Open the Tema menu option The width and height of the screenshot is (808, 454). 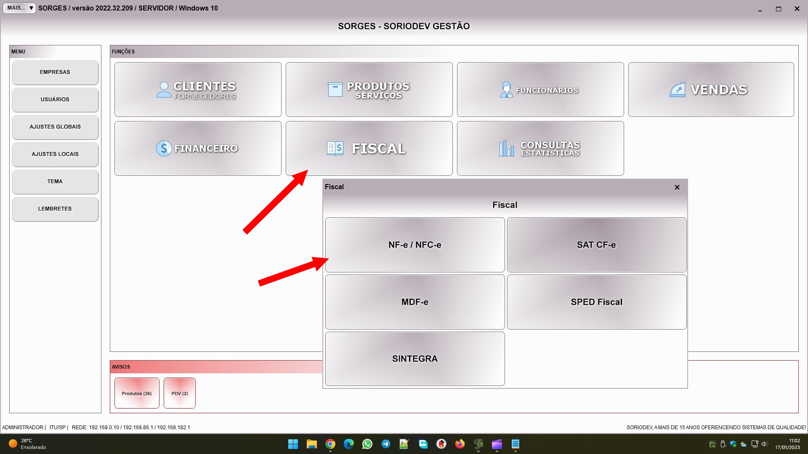pyautogui.click(x=55, y=182)
